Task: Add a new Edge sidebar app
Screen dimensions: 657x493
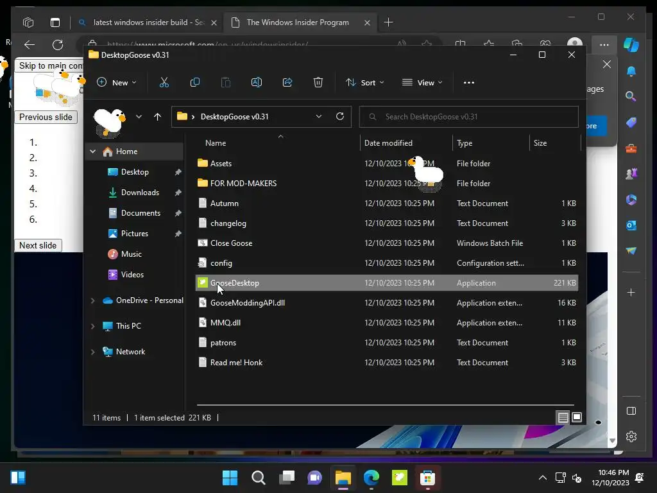Action: tap(631, 292)
